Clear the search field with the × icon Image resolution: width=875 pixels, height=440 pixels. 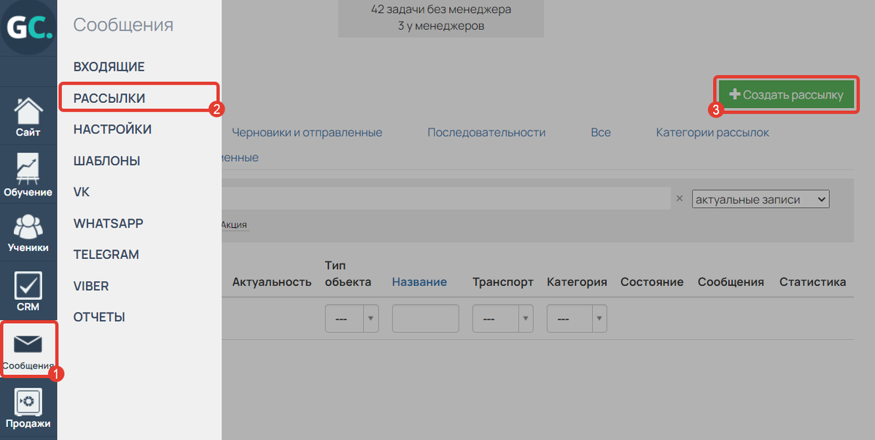(679, 199)
